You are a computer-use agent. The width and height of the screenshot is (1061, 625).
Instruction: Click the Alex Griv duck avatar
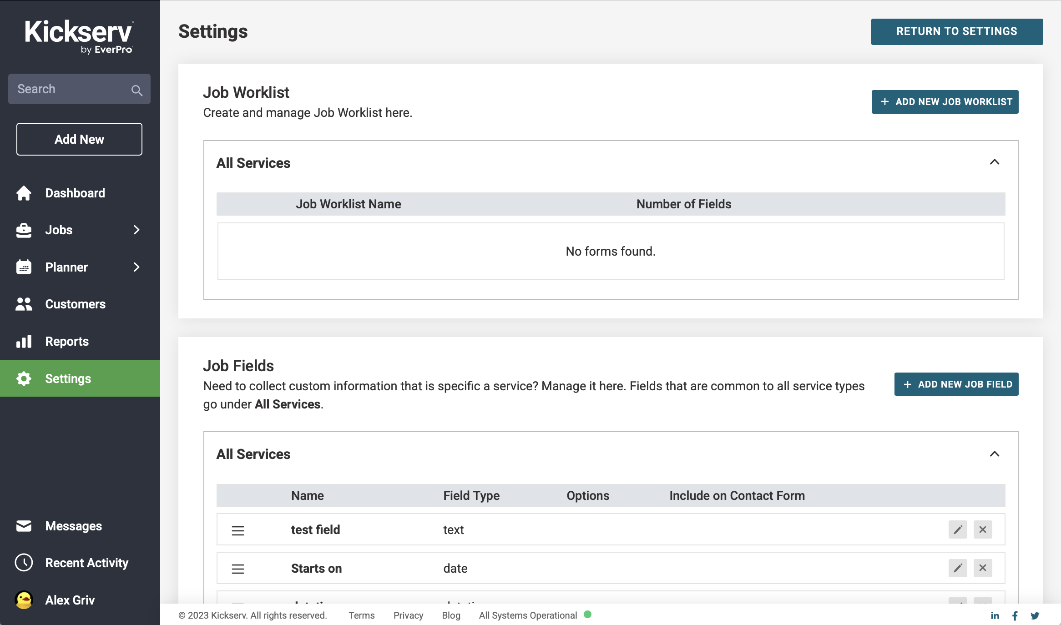(x=24, y=600)
